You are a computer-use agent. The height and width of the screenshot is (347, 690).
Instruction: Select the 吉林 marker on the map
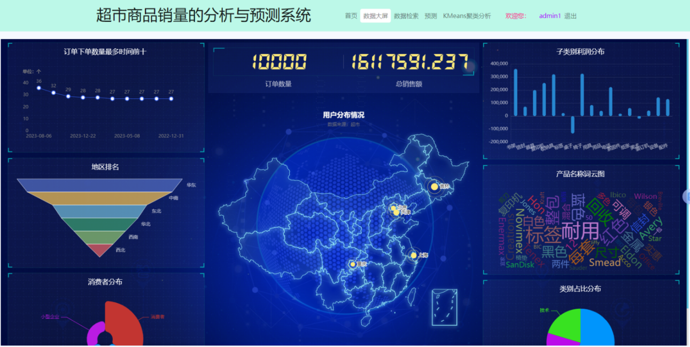pyautogui.click(x=435, y=186)
